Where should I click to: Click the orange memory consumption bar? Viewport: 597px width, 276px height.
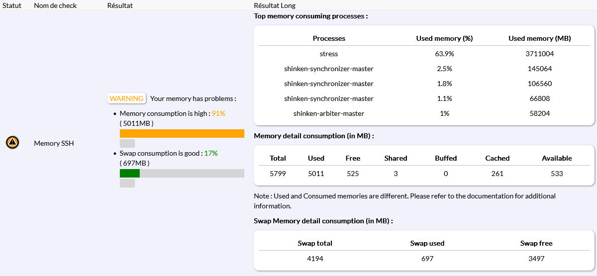(x=182, y=133)
